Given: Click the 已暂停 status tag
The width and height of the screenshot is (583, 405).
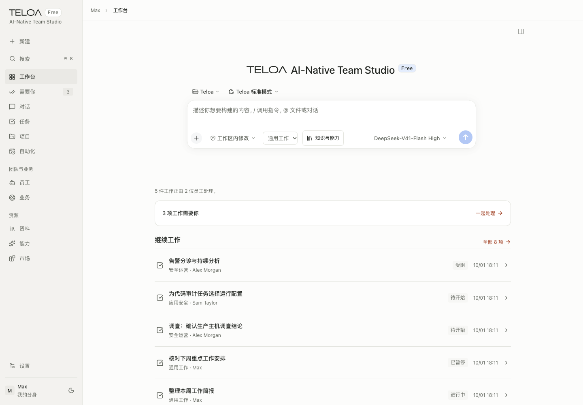Looking at the screenshot, I should [x=457, y=362].
